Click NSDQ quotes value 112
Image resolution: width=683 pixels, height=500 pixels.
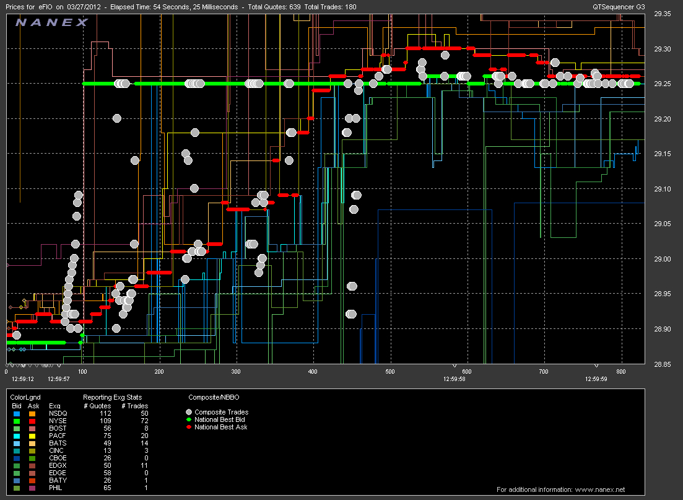(105, 414)
